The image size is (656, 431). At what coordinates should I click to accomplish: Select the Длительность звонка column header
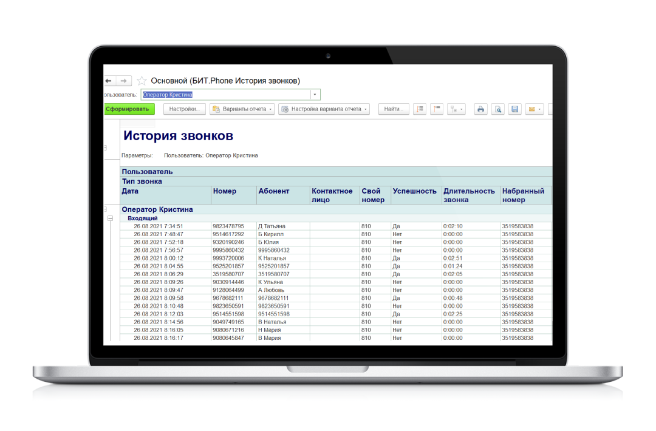click(x=468, y=195)
